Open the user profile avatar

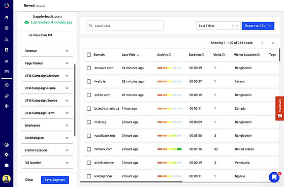pyautogui.click(x=7, y=179)
